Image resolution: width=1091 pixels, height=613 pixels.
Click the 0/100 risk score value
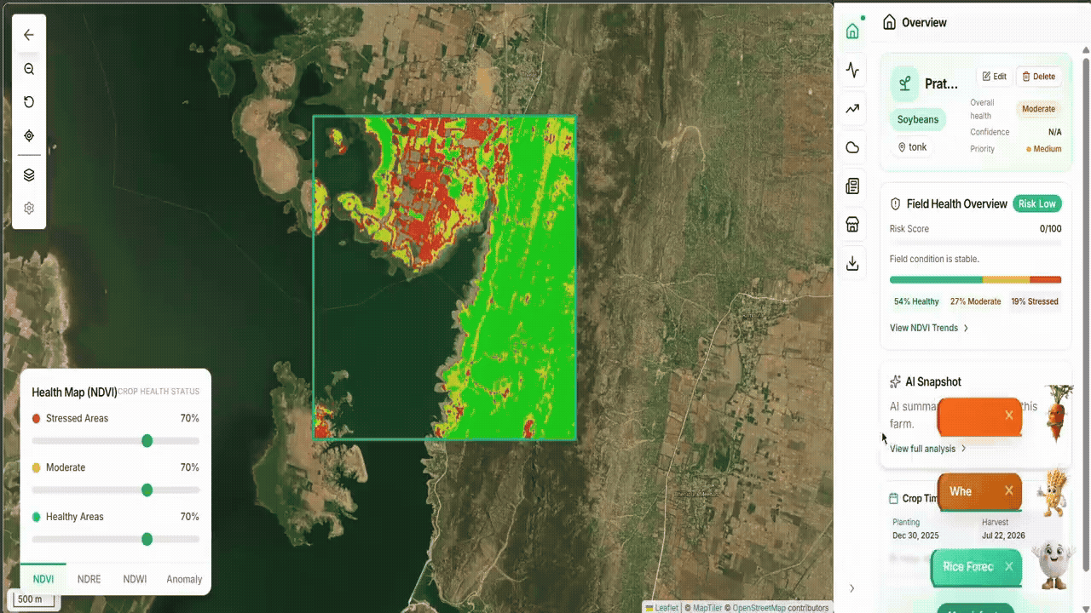point(1050,229)
